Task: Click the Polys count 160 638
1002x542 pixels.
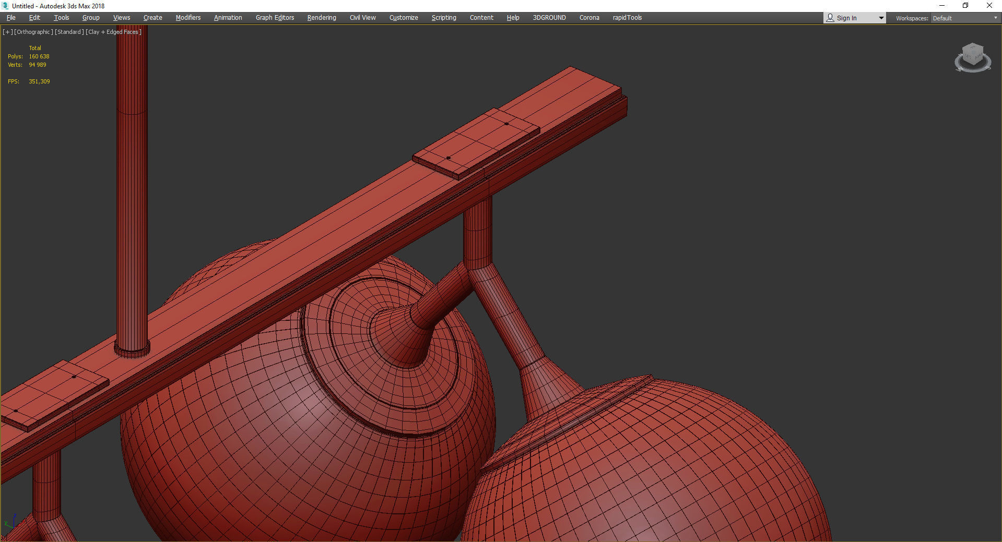Action: [x=39, y=56]
